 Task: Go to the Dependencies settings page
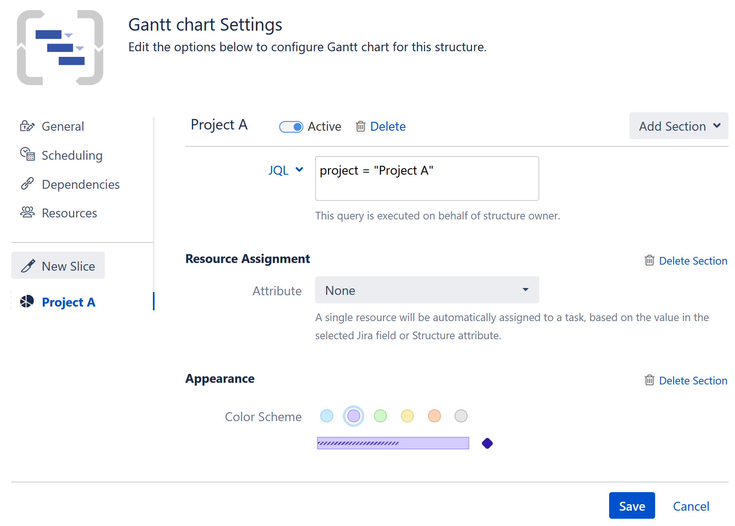tap(80, 184)
